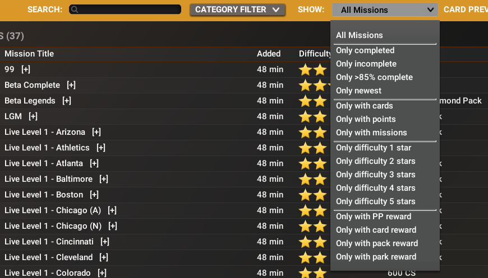Screen dimensions: 488x278
Task: Expand Beta Complete mission details
Action: click(x=71, y=85)
